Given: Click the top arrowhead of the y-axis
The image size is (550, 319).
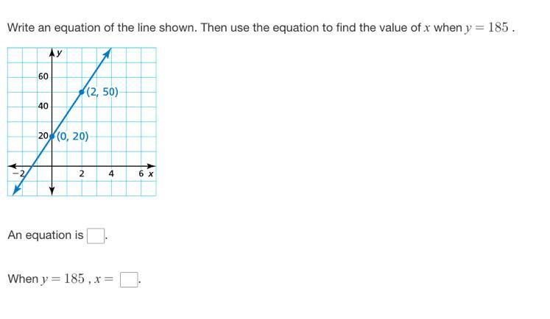Looking at the screenshot, I should pos(52,52).
